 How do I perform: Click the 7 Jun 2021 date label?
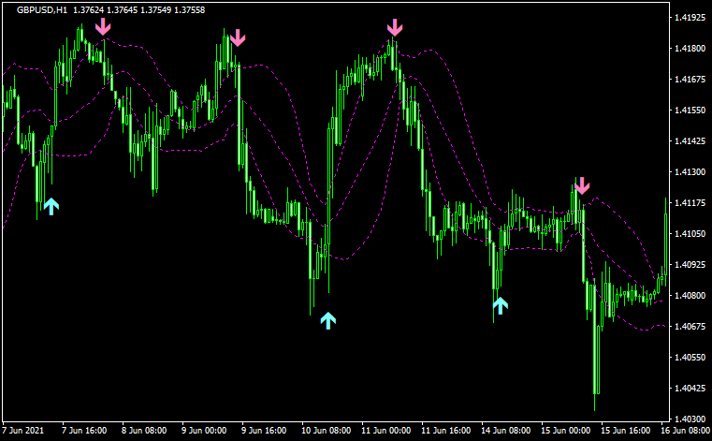click(24, 431)
